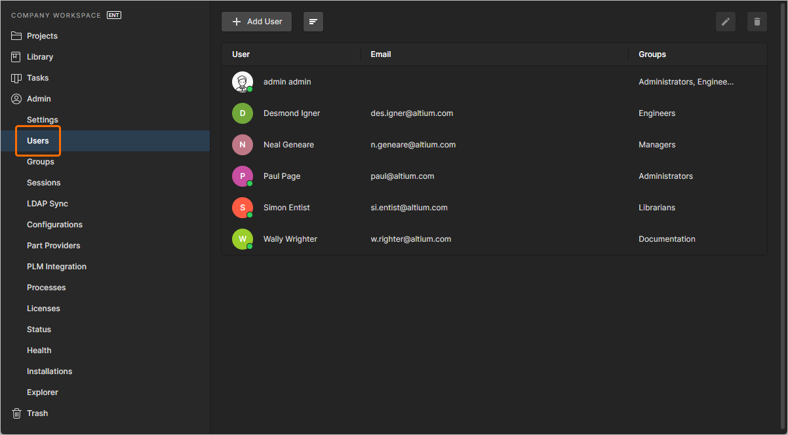Click the Admin person icon

coord(16,98)
